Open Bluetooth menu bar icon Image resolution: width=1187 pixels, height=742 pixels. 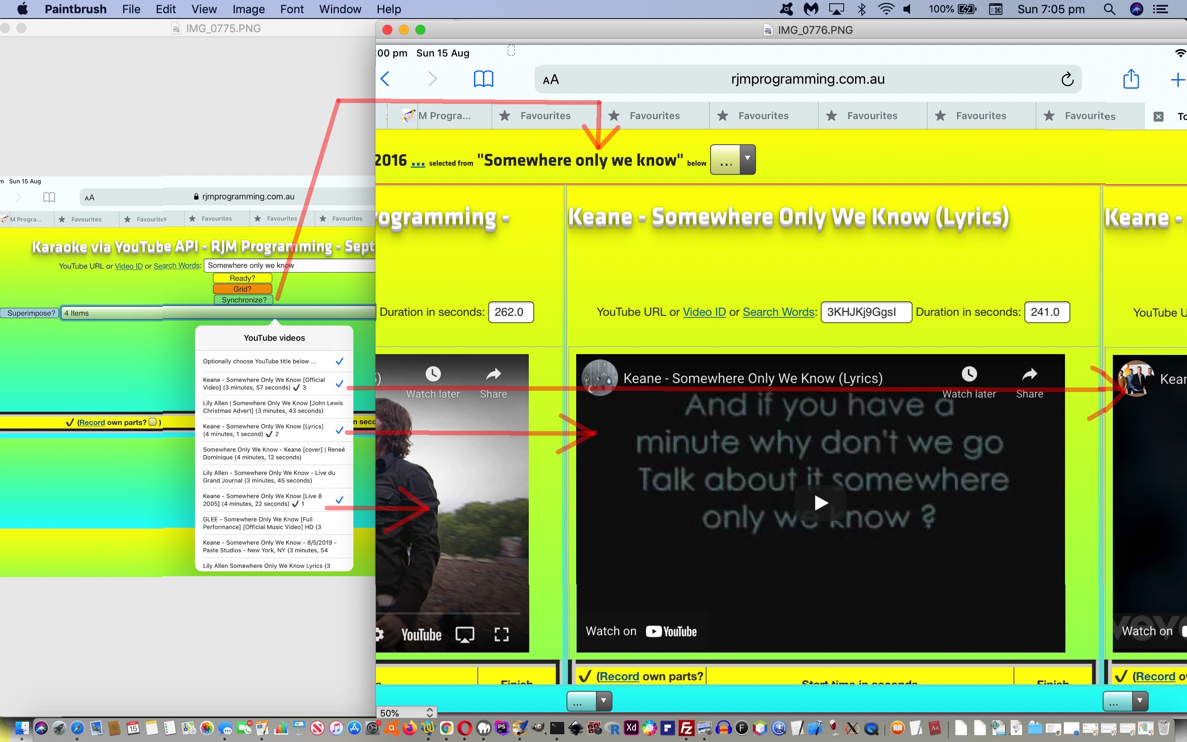coord(862,9)
